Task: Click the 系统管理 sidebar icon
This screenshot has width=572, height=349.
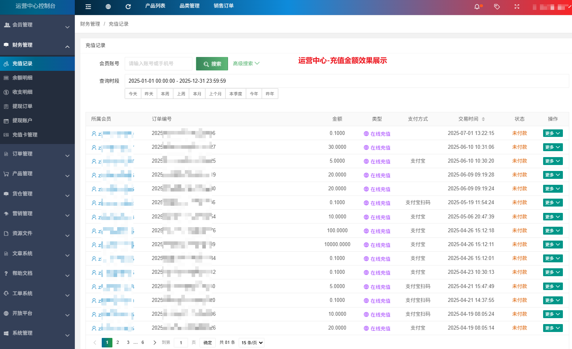Action: click(6, 333)
